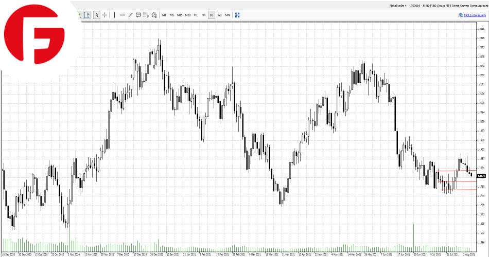This screenshot has width=489, height=257.
Task: Open the MQL5.community link
Action: pos(475,15)
